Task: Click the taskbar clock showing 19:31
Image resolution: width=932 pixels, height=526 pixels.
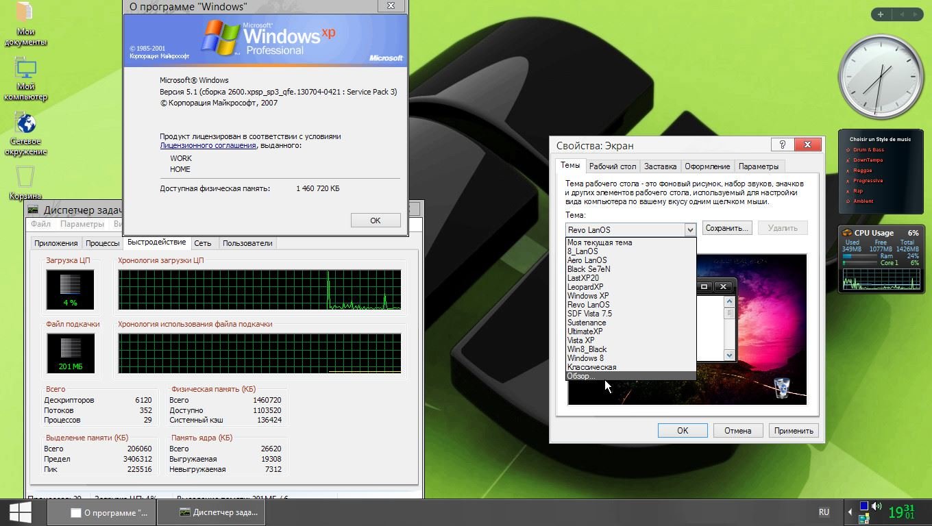Action: coord(901,512)
